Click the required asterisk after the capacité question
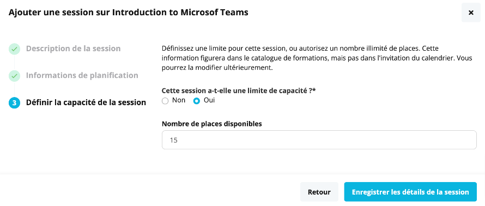The height and width of the screenshot is (206, 485). 314,90
